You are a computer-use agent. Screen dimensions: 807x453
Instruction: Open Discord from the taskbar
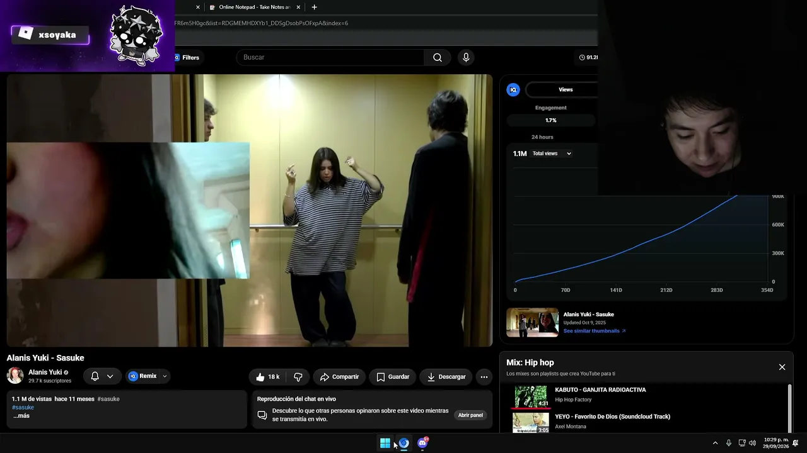tap(422, 443)
